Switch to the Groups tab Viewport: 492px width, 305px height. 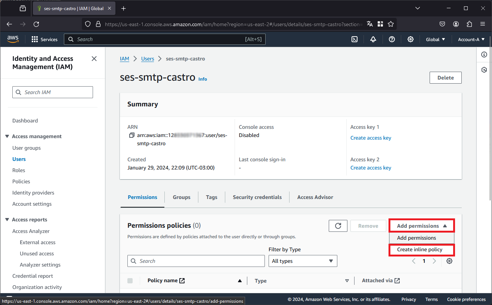tap(182, 197)
